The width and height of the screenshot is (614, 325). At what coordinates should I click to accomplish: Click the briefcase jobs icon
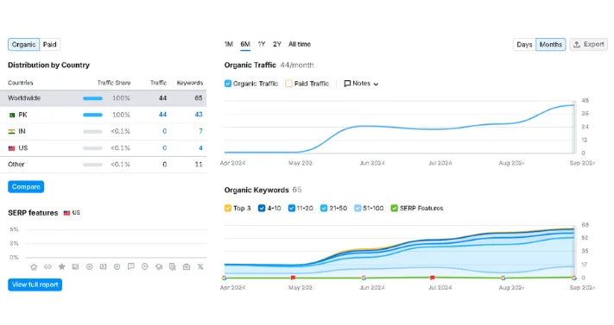tap(187, 266)
